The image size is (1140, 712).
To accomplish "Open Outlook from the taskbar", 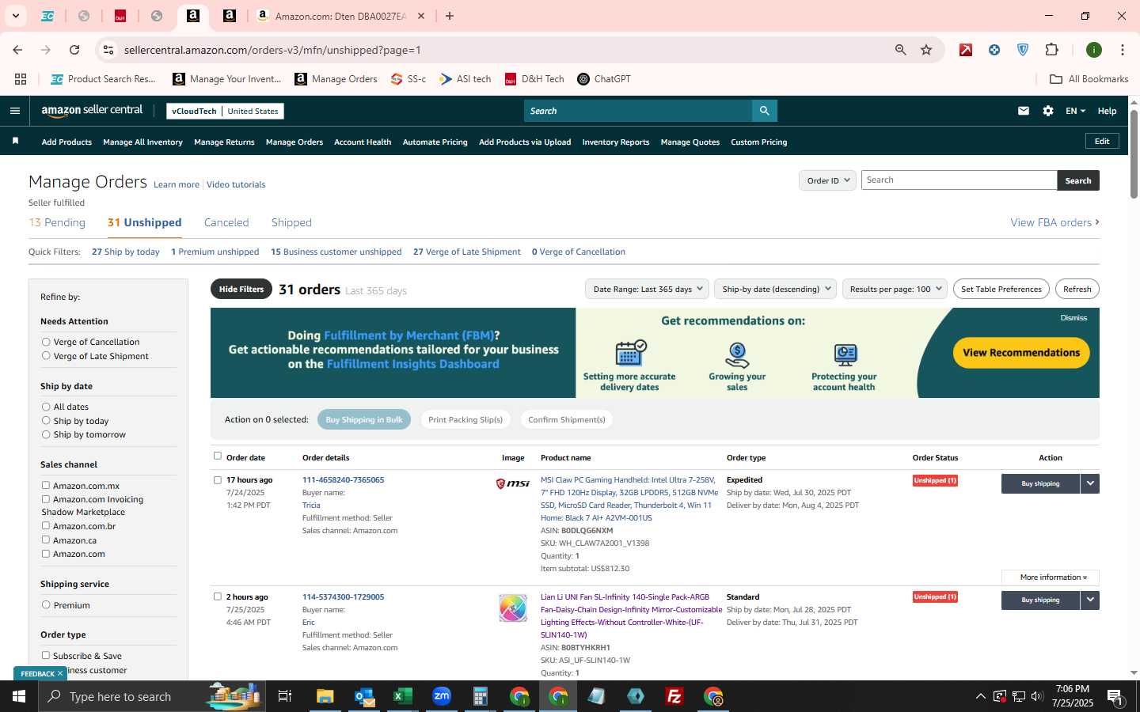I will pos(363,696).
